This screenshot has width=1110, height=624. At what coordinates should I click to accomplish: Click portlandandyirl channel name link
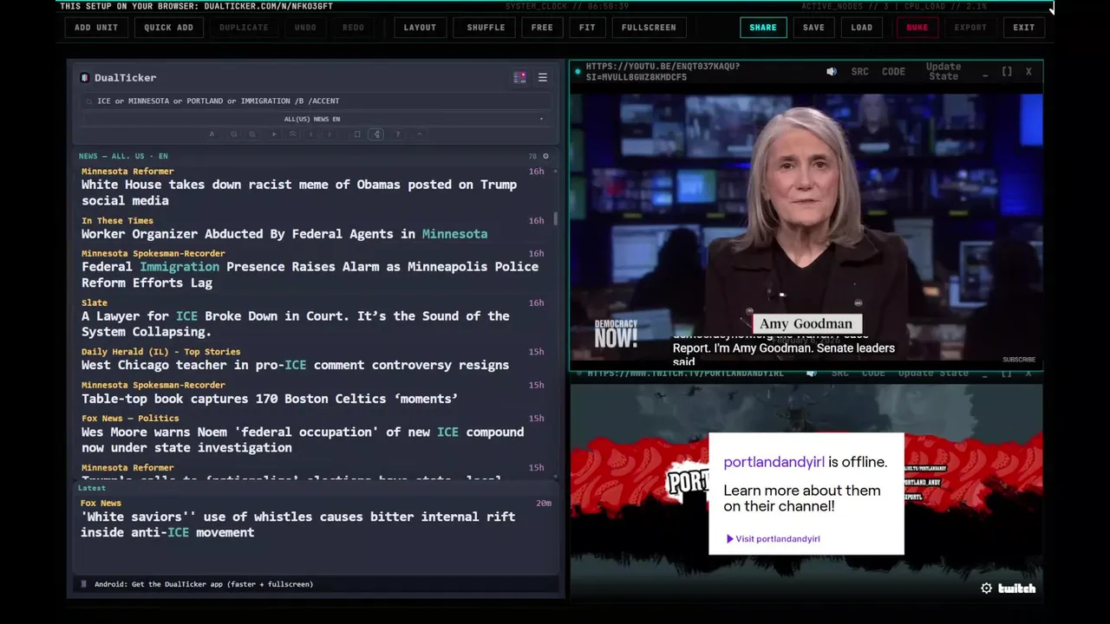click(x=774, y=462)
